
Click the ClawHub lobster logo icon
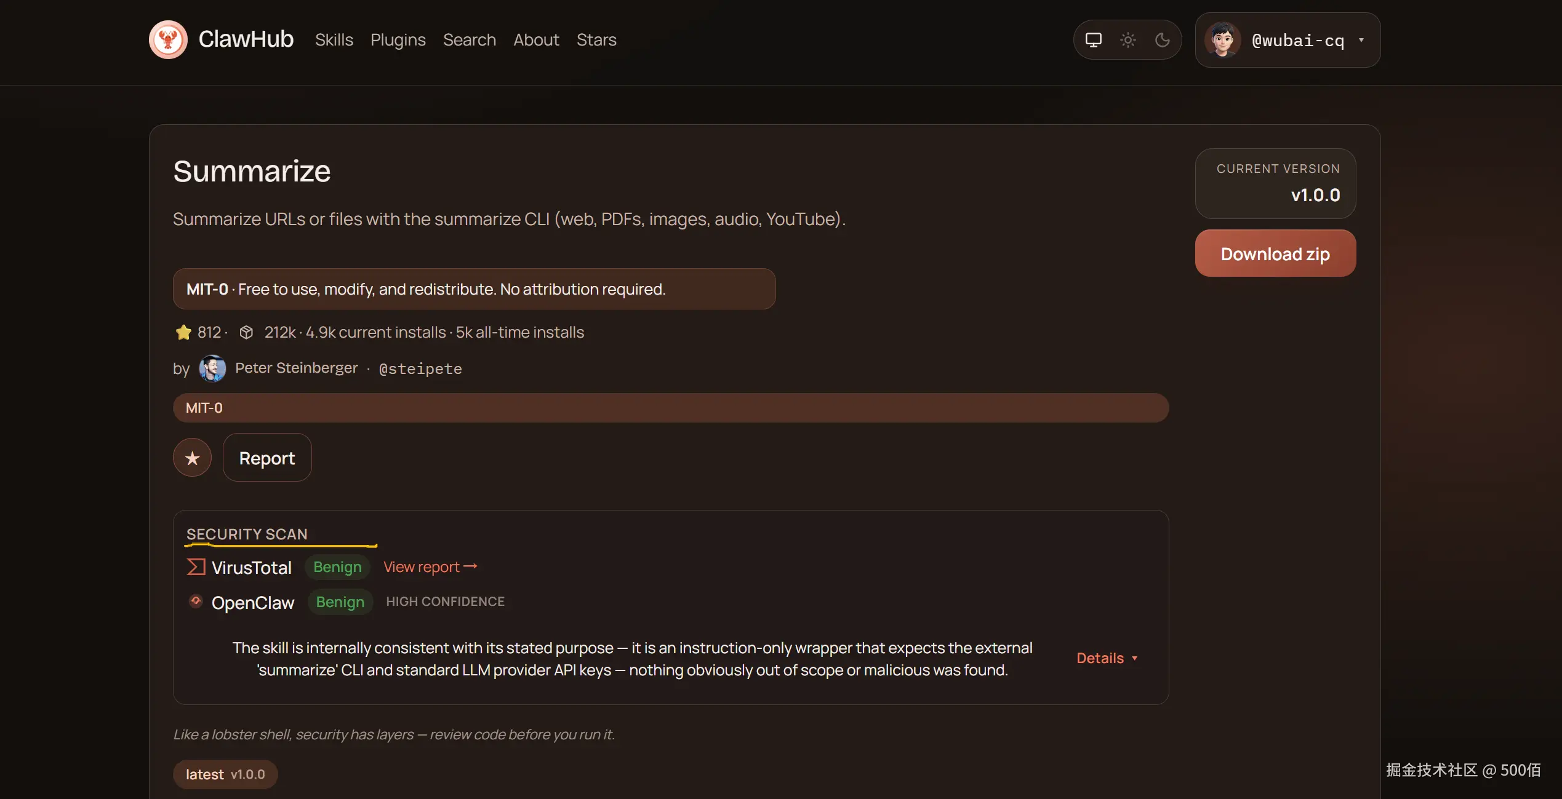click(x=168, y=40)
